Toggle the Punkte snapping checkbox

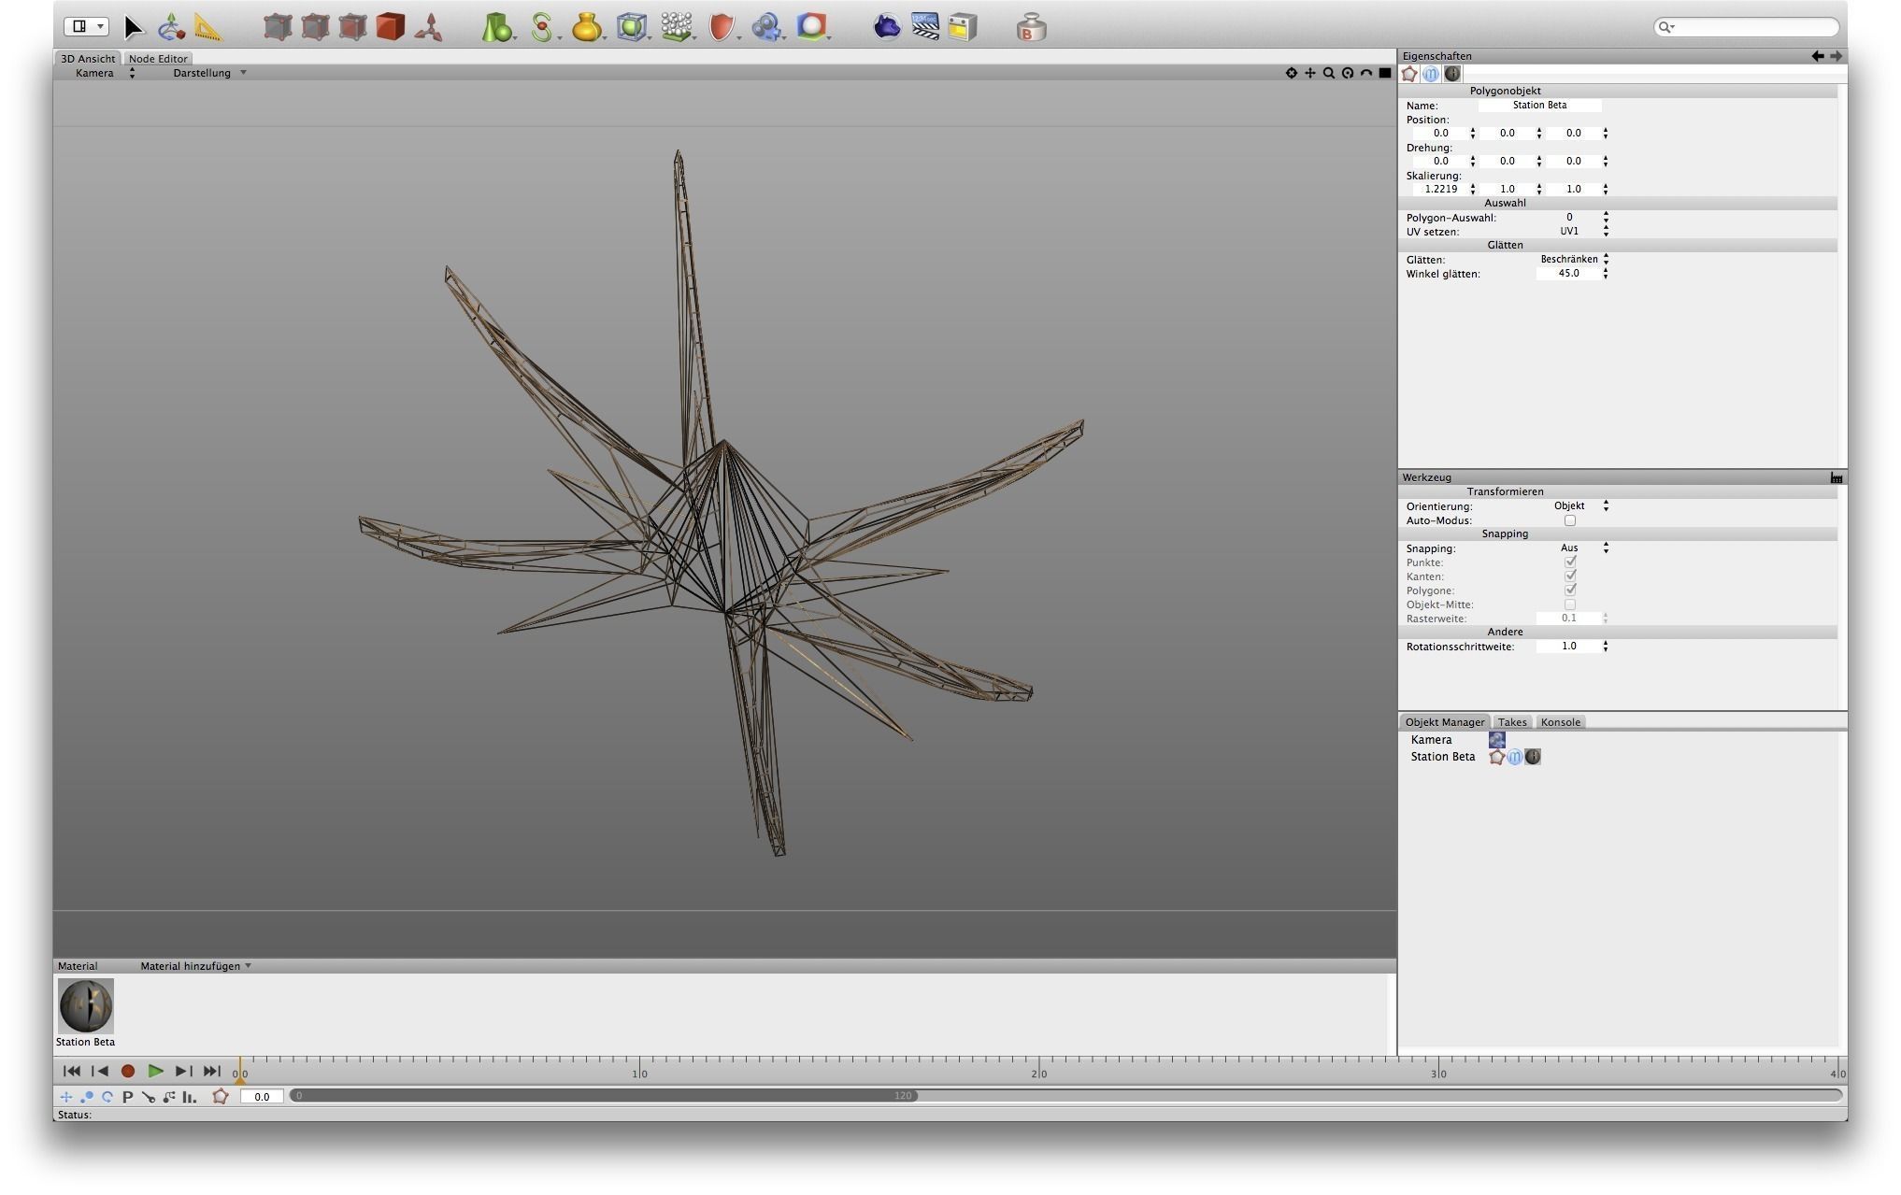pyautogui.click(x=1569, y=562)
